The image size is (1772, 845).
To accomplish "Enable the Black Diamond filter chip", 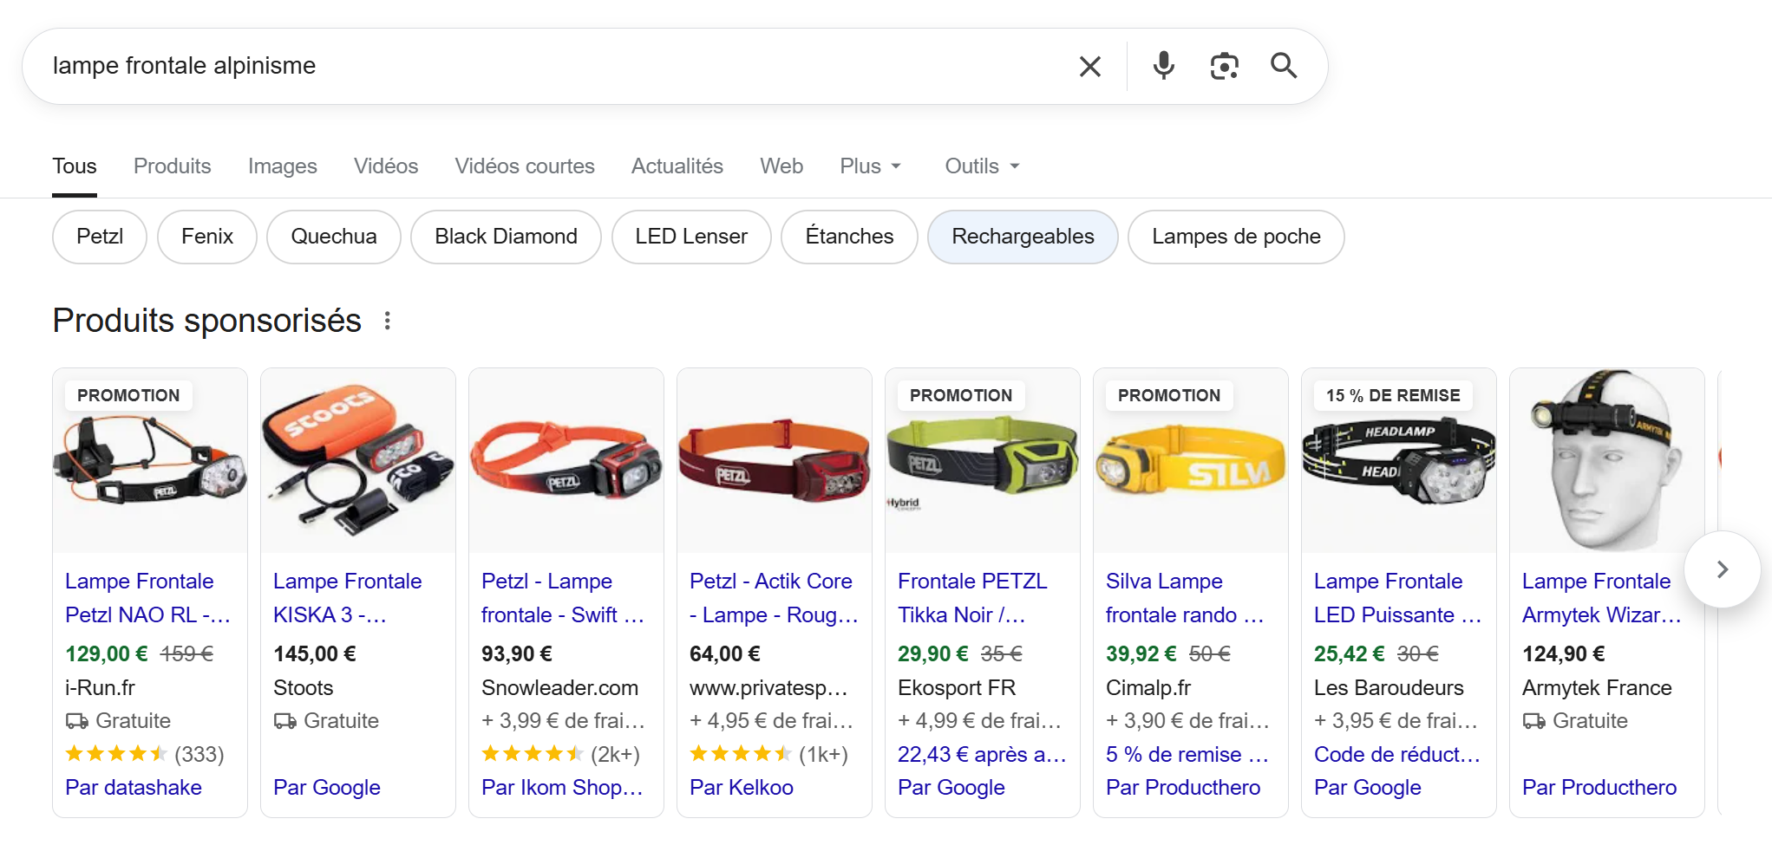I will [506, 237].
